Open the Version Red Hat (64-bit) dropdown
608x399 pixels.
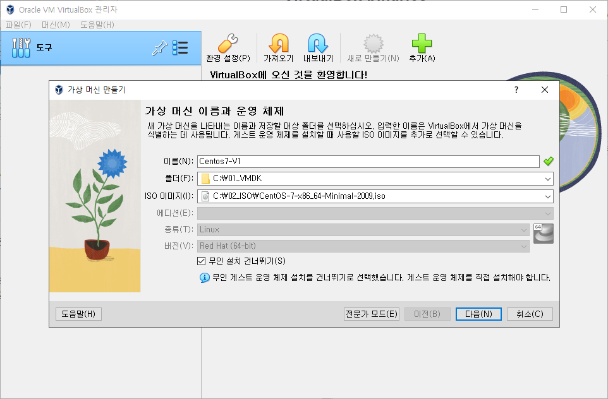363,246
